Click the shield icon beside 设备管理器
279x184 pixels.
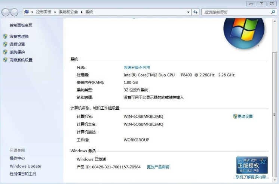(x=5, y=37)
